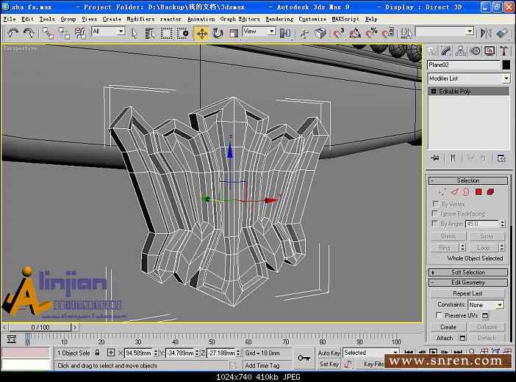Screen dimensions: 516x382
Task: Click Bind to Space Warp icon
Action: click(80, 33)
